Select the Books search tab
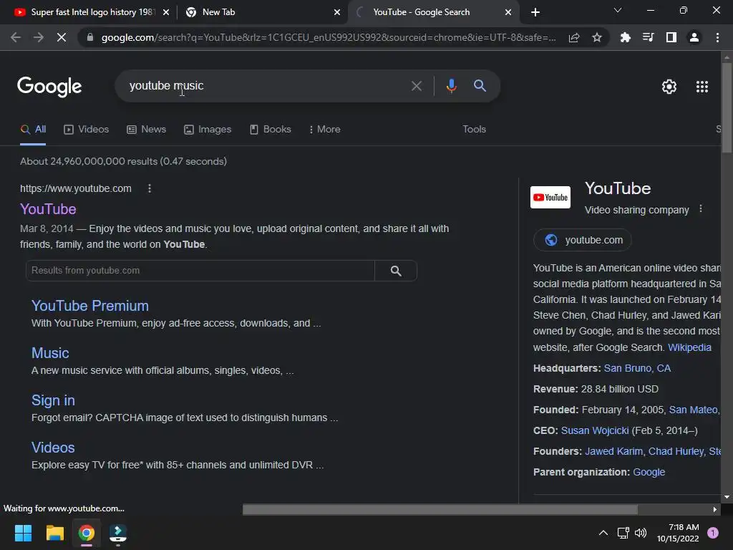 (x=270, y=129)
